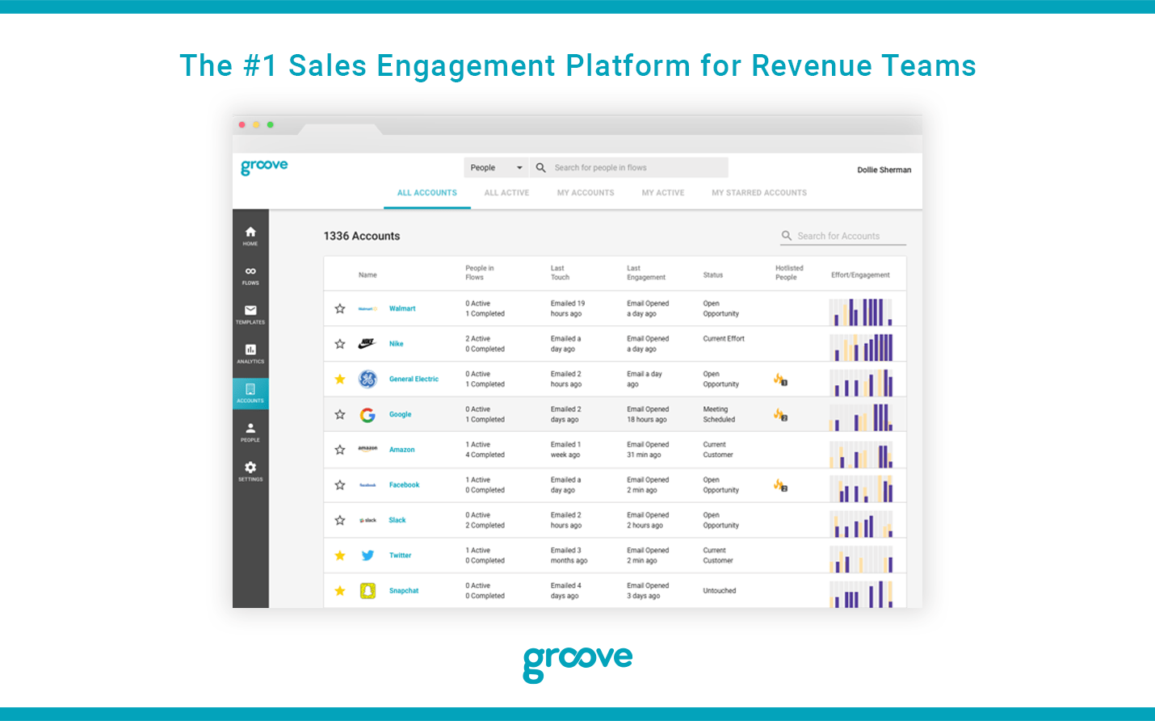Switch to the ALL ACTIVE tab

pyautogui.click(x=506, y=192)
